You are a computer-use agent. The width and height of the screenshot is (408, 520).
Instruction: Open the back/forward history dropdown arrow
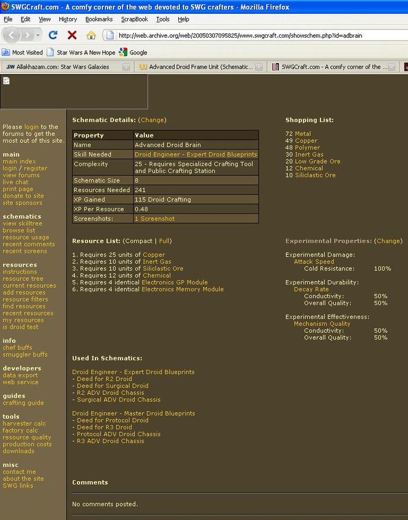click(x=38, y=35)
